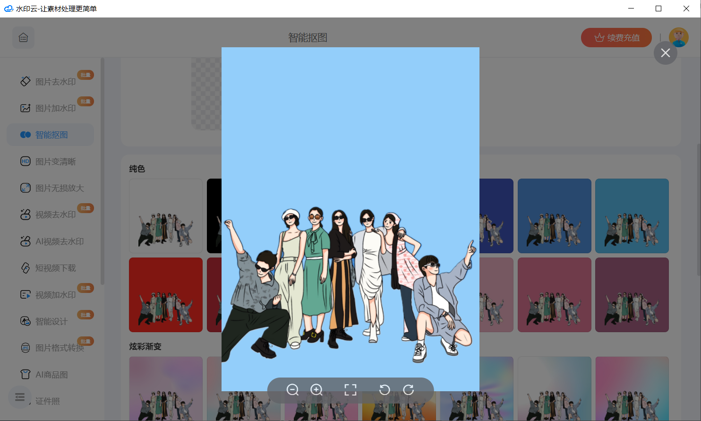
Task: Choose the bright red background swatch
Action: pos(166,295)
